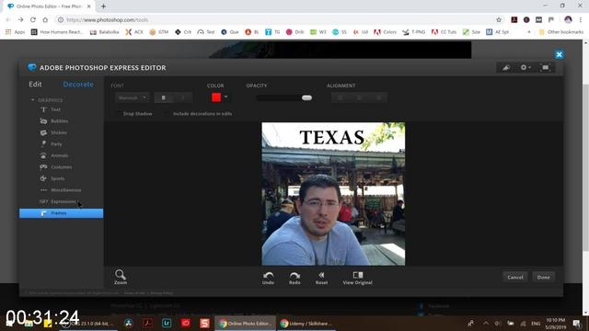Reload the browser page

click(x=33, y=20)
